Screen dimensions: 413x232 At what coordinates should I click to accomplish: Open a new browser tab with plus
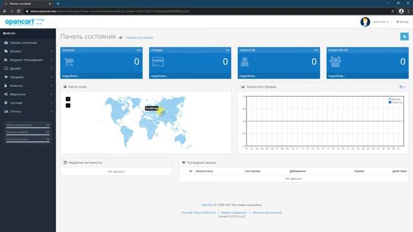tap(57, 4)
